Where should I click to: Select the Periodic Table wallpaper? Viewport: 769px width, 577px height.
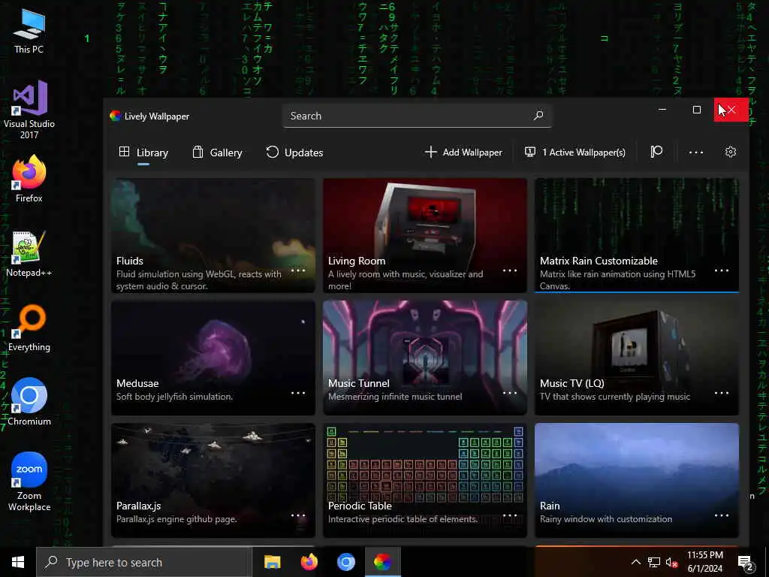pyautogui.click(x=425, y=480)
